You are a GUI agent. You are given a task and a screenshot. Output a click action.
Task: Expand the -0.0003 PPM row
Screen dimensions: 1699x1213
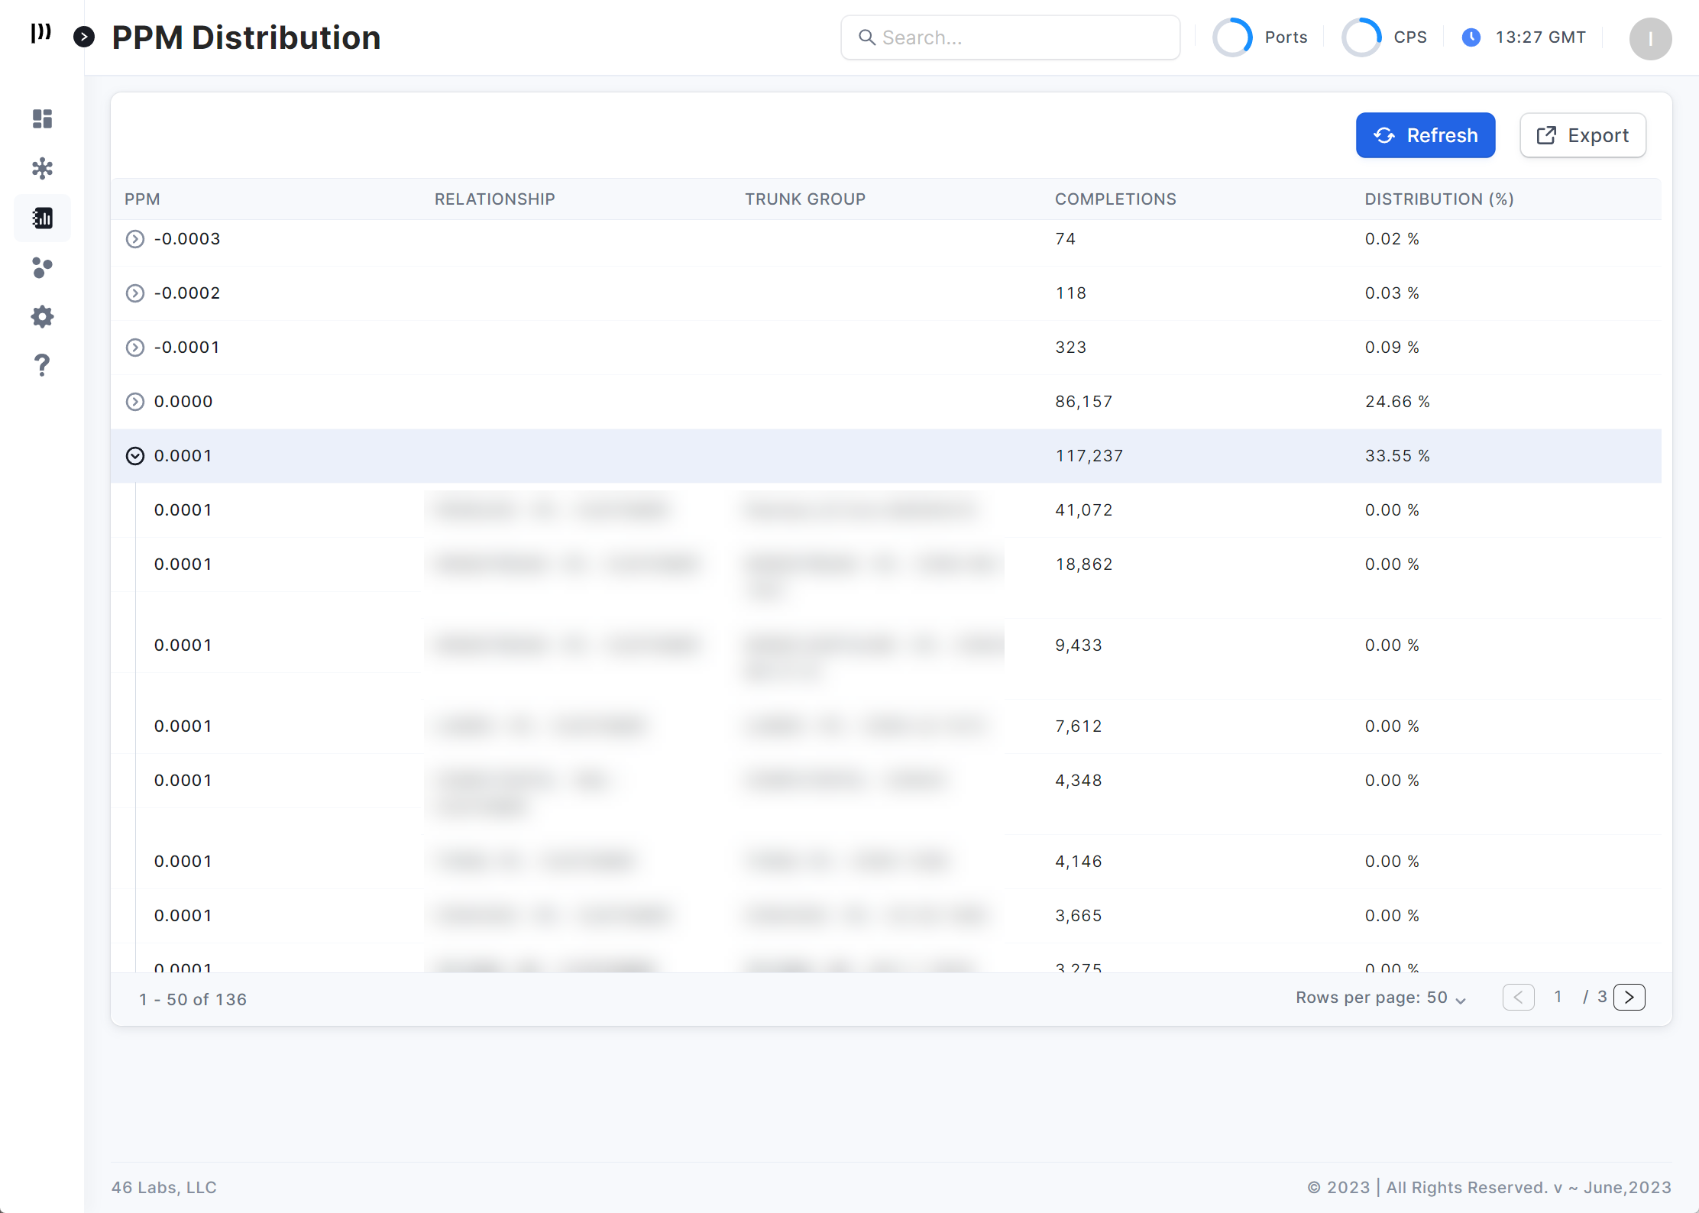(135, 239)
